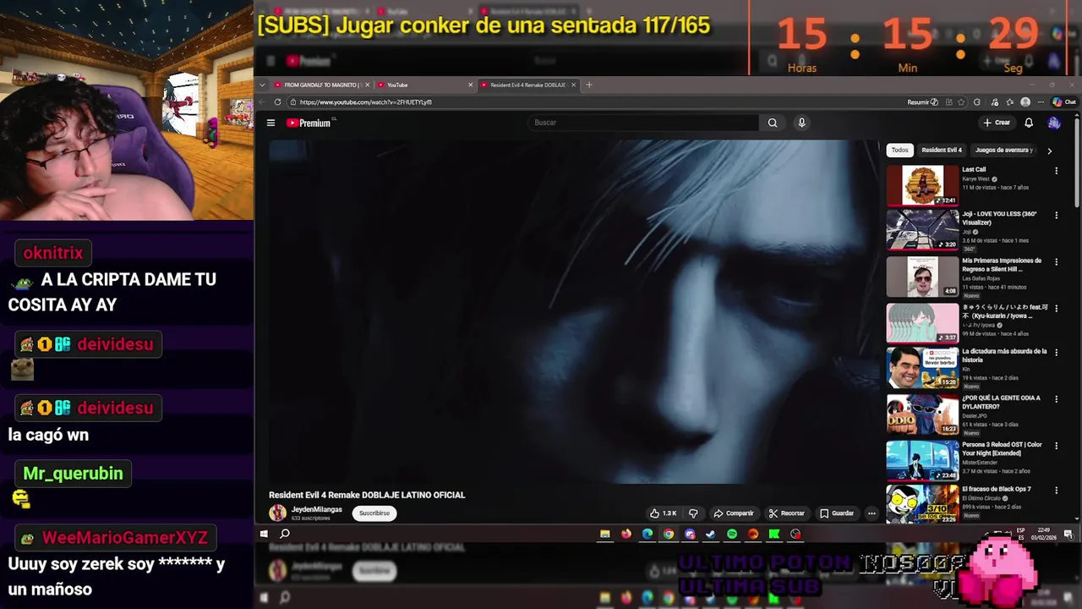Click Suscribirse to JeydenMilangas channel
This screenshot has width=1082, height=609.
point(374,513)
